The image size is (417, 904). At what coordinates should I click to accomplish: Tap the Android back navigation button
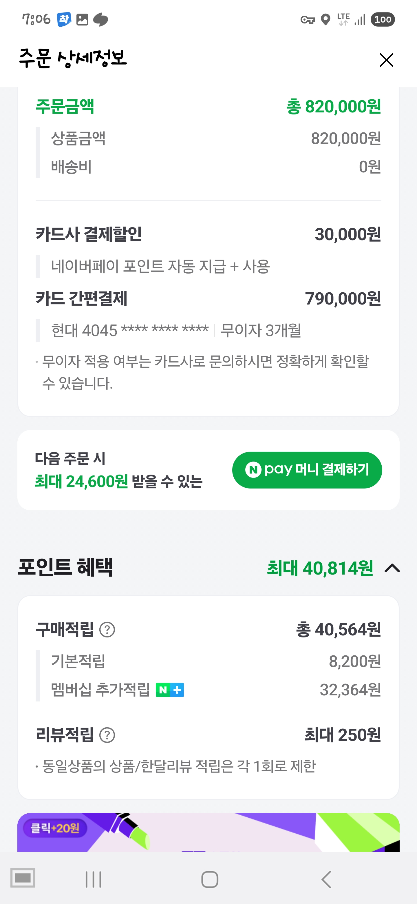pyautogui.click(x=326, y=879)
